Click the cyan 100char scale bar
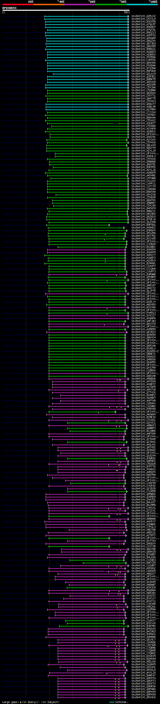 pyautogui.click(x=111, y=702)
